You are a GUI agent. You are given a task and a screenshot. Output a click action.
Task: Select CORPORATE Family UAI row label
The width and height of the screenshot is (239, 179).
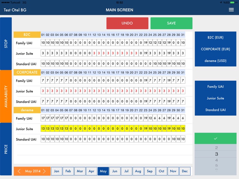click(24, 81)
